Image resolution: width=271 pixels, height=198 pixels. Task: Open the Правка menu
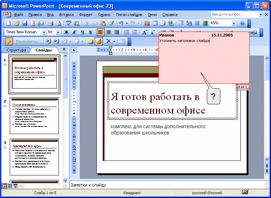click(x=35, y=15)
